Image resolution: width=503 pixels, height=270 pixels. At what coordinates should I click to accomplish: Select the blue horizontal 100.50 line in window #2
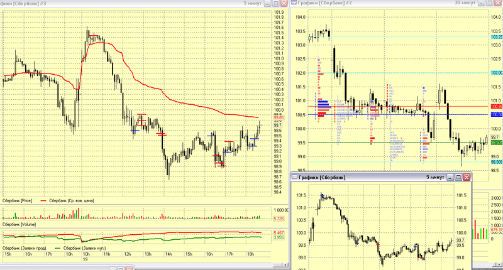[399, 115]
